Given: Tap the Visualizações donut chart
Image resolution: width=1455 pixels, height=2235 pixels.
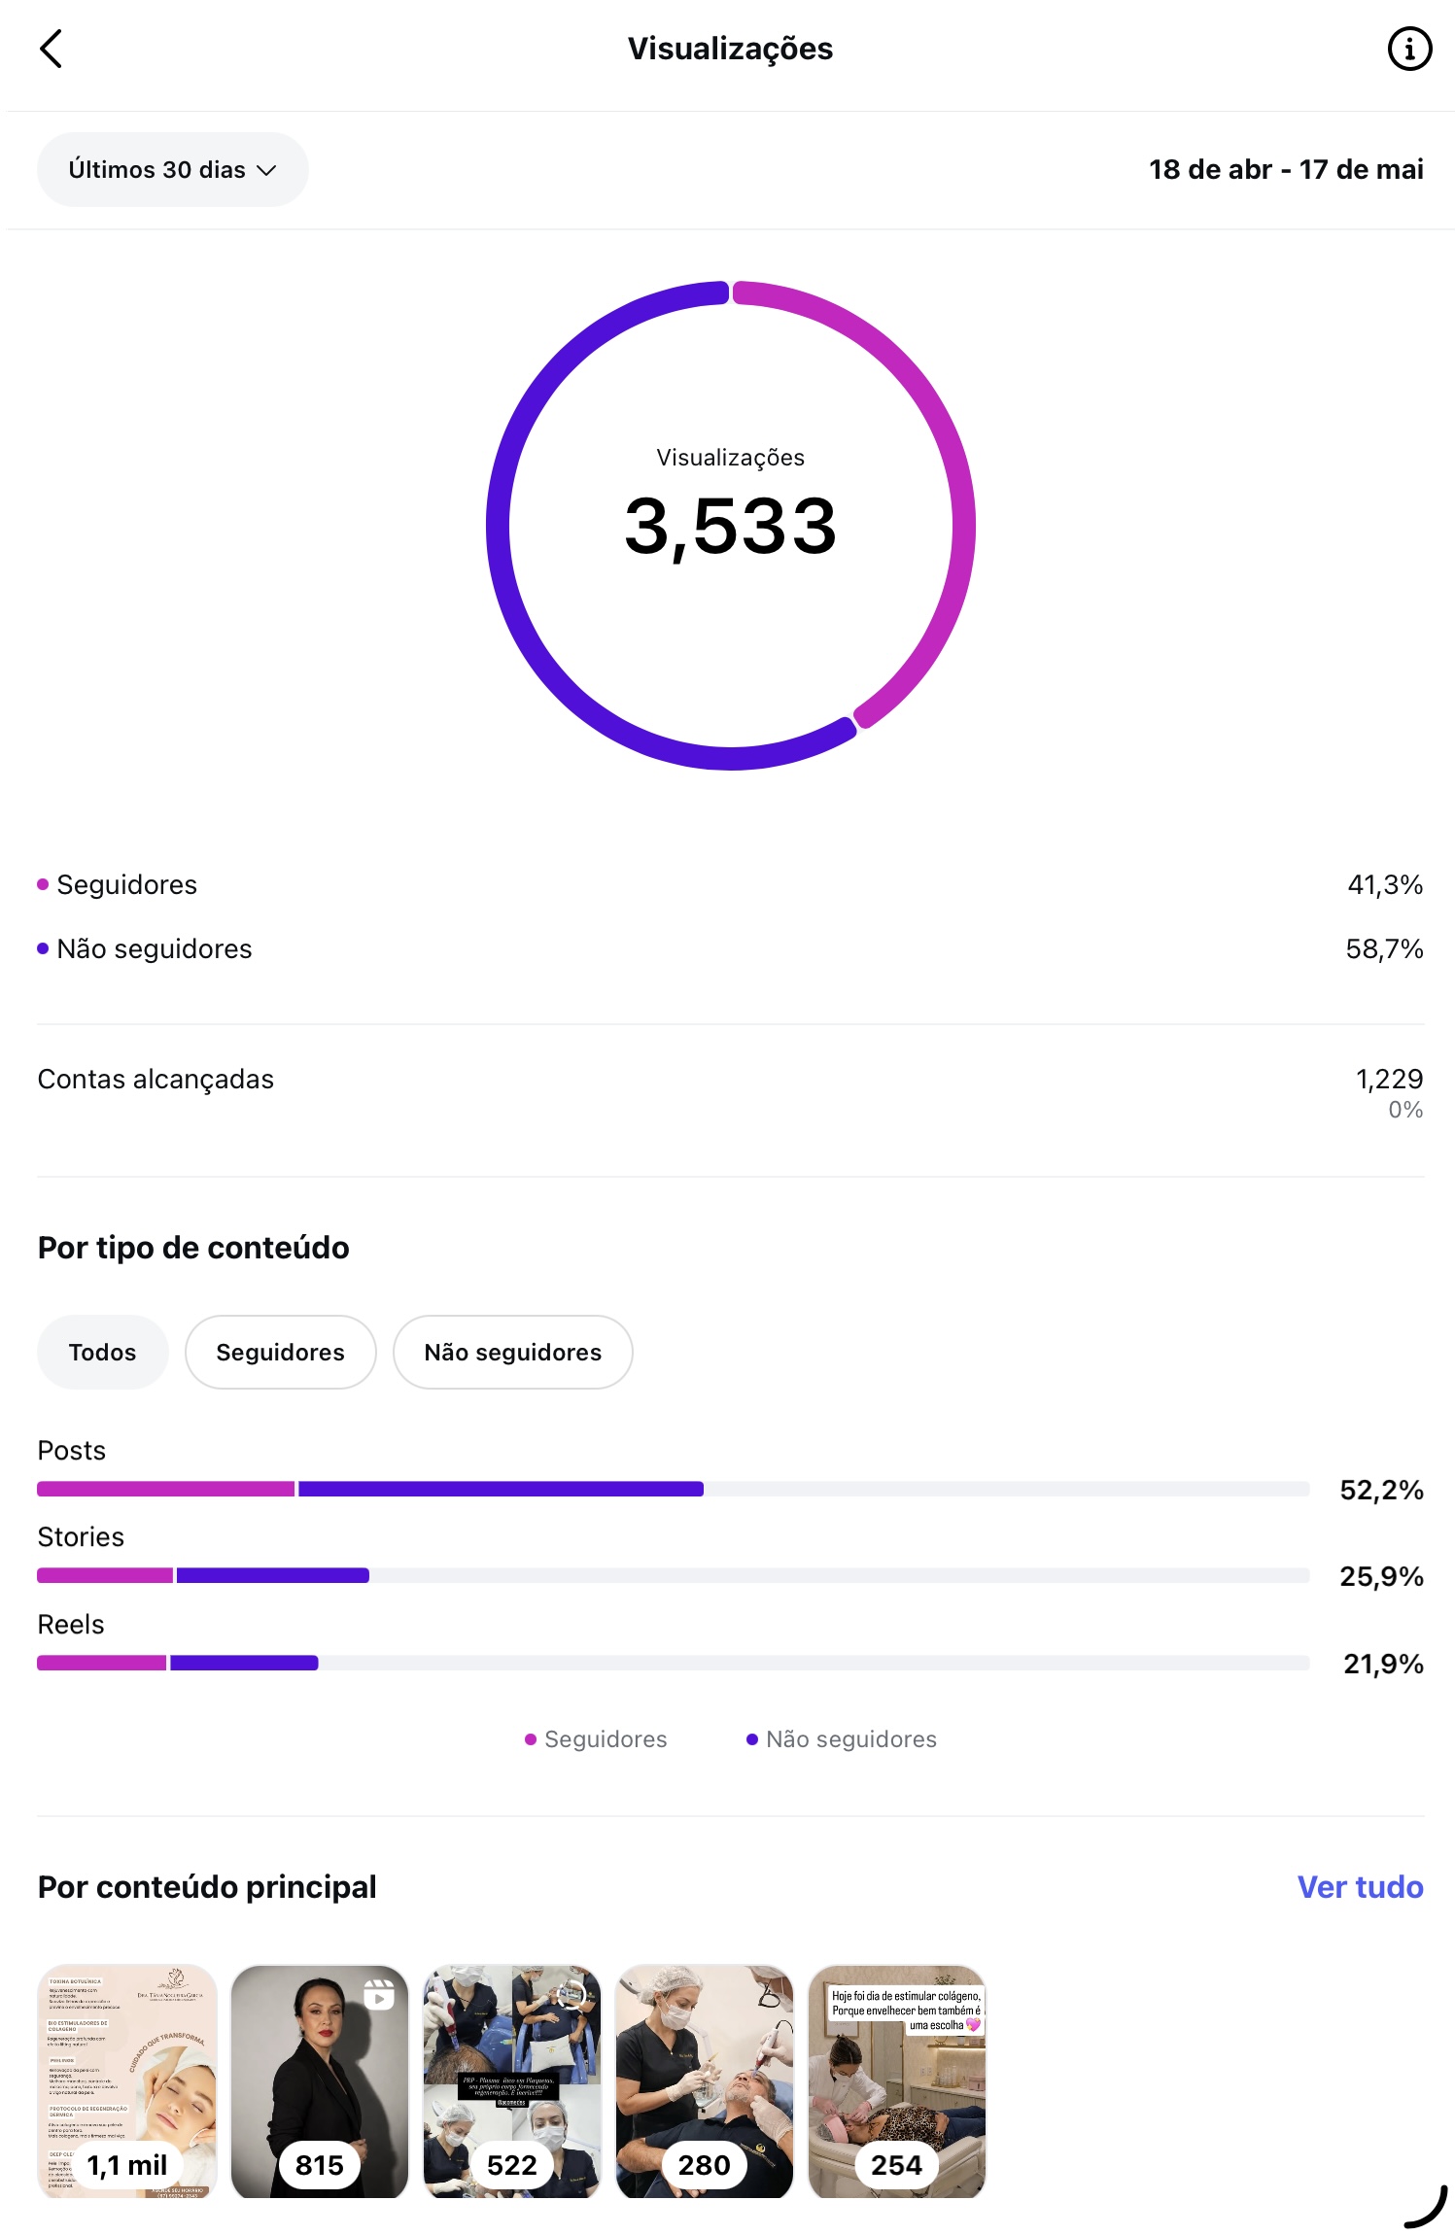Looking at the screenshot, I should (731, 526).
